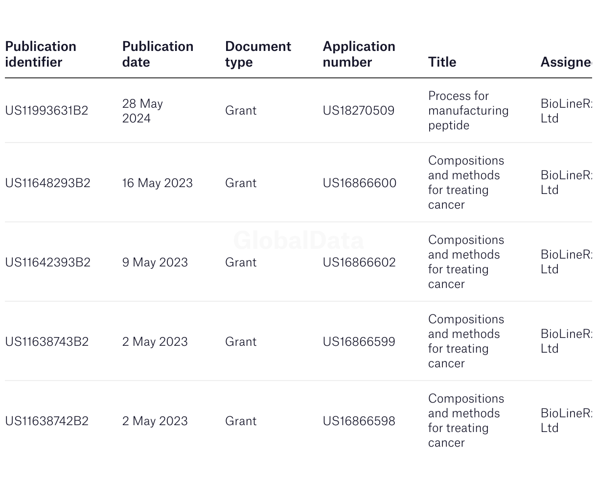
Task: Open patent US11648293B2
Action: (47, 183)
